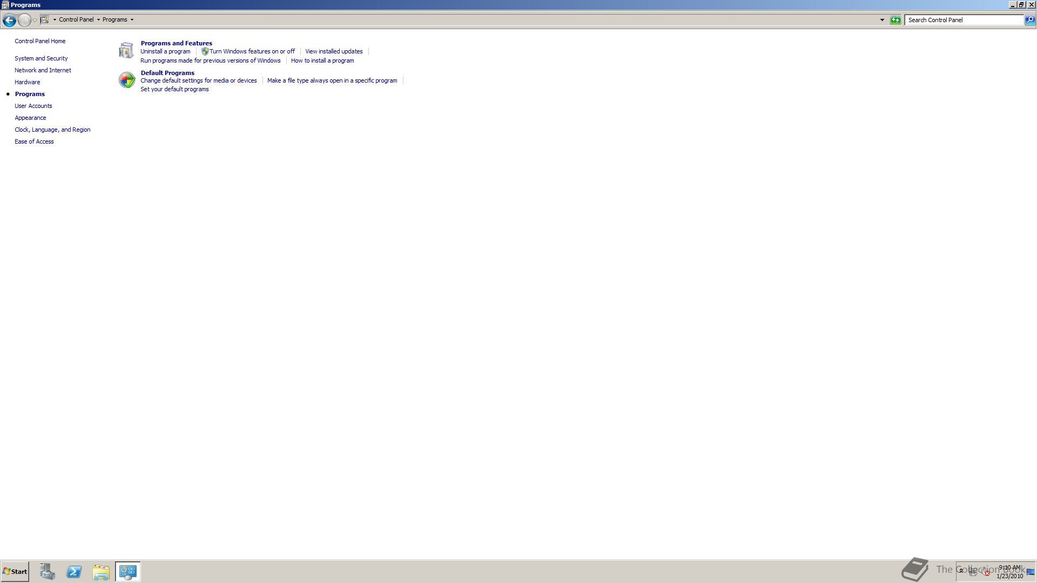Image resolution: width=1037 pixels, height=583 pixels.
Task: Open Clock, Language, and Region
Action: [x=52, y=130]
